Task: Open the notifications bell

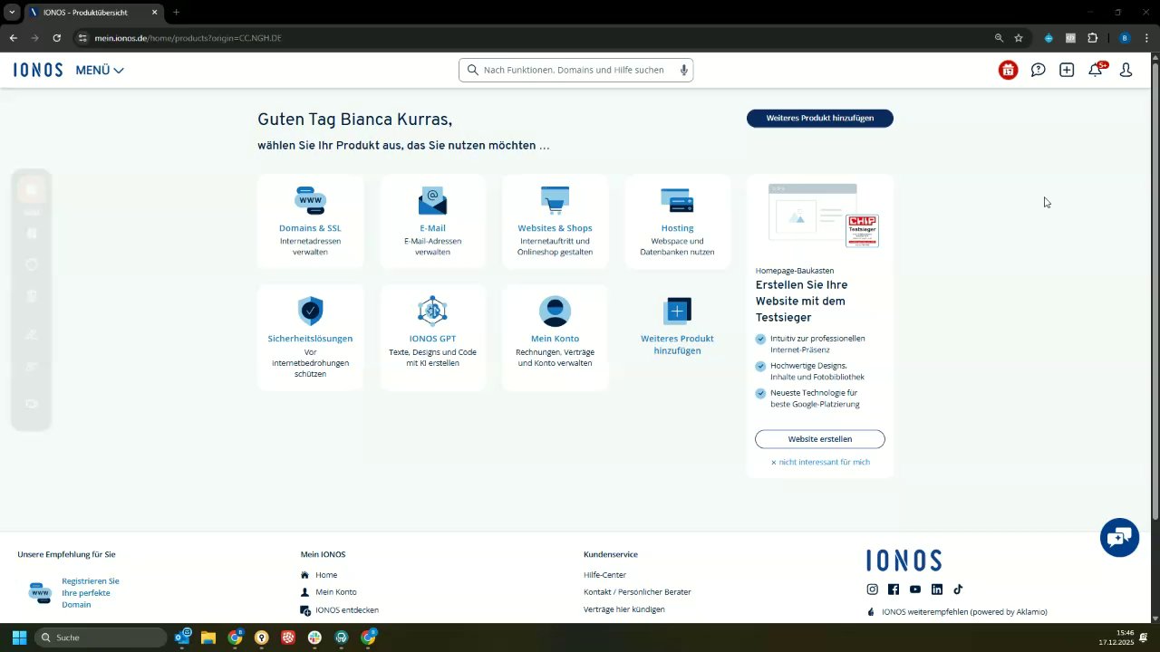Action: tap(1096, 70)
